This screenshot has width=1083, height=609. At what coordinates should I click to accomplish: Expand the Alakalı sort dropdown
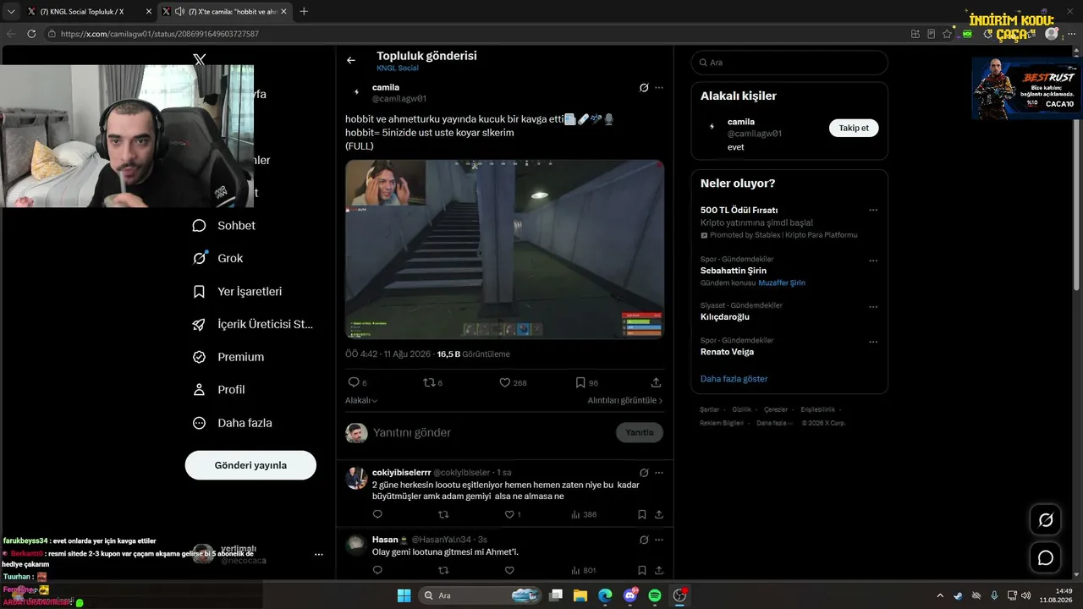(361, 400)
